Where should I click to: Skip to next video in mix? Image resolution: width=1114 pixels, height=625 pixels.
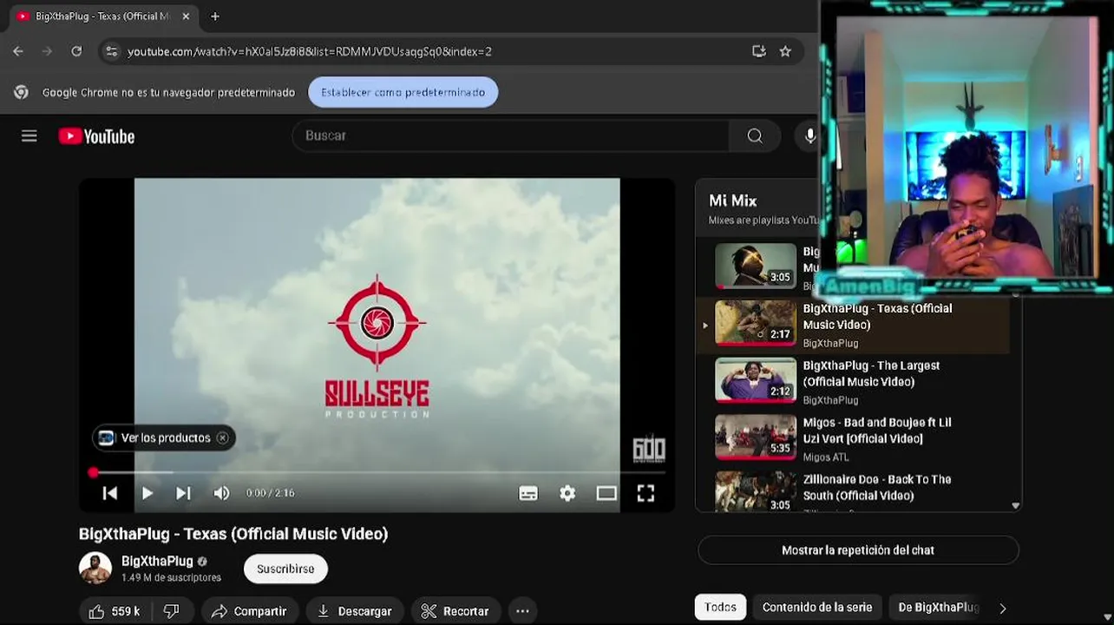click(183, 493)
